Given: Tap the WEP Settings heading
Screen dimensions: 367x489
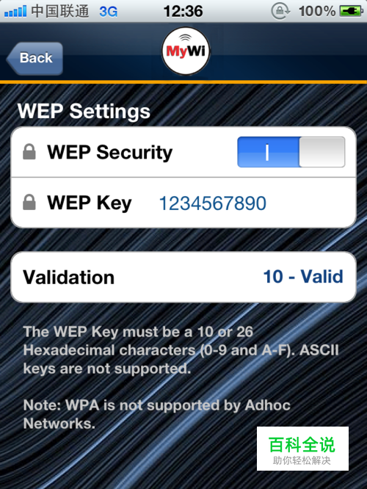Looking at the screenshot, I should click(84, 112).
